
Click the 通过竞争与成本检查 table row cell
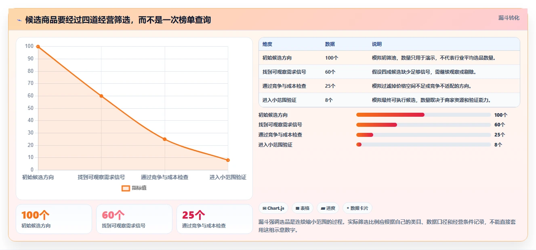coord(284,86)
